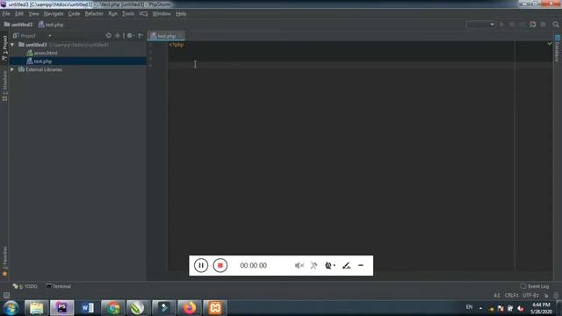
Task: Close the test.php editor tab
Action: [x=180, y=36]
